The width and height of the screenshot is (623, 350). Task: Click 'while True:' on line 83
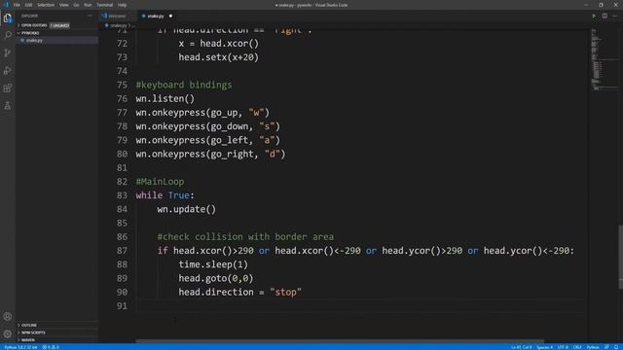[165, 195]
